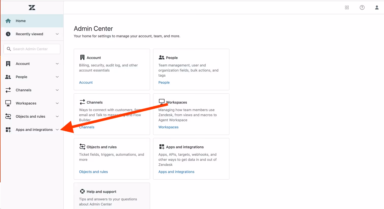Click the magnifier icon in the search box

9,49
